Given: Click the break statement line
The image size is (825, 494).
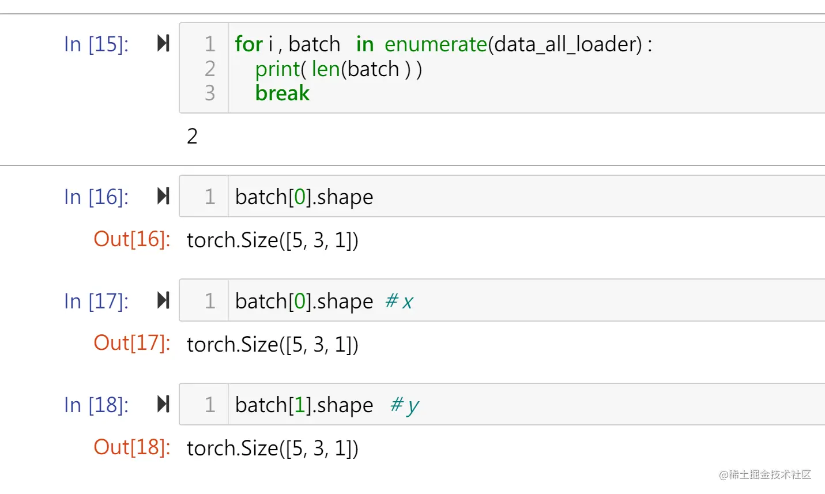Looking at the screenshot, I should tap(282, 93).
